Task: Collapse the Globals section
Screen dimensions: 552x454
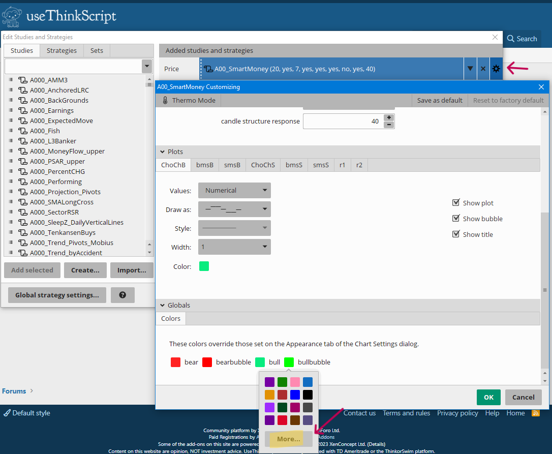Action: click(162, 306)
